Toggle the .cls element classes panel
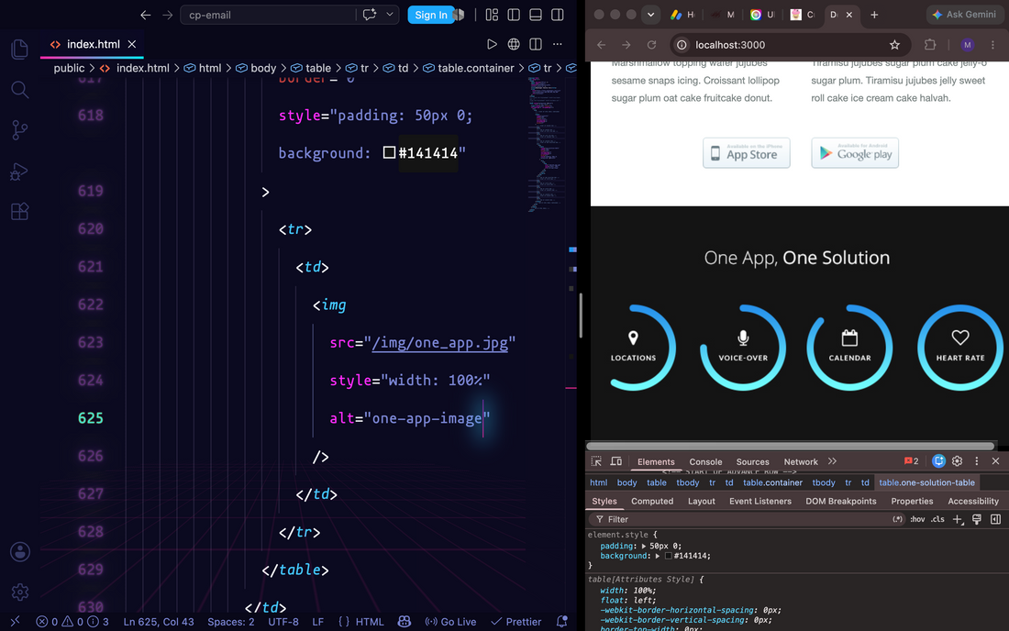 tap(937, 519)
